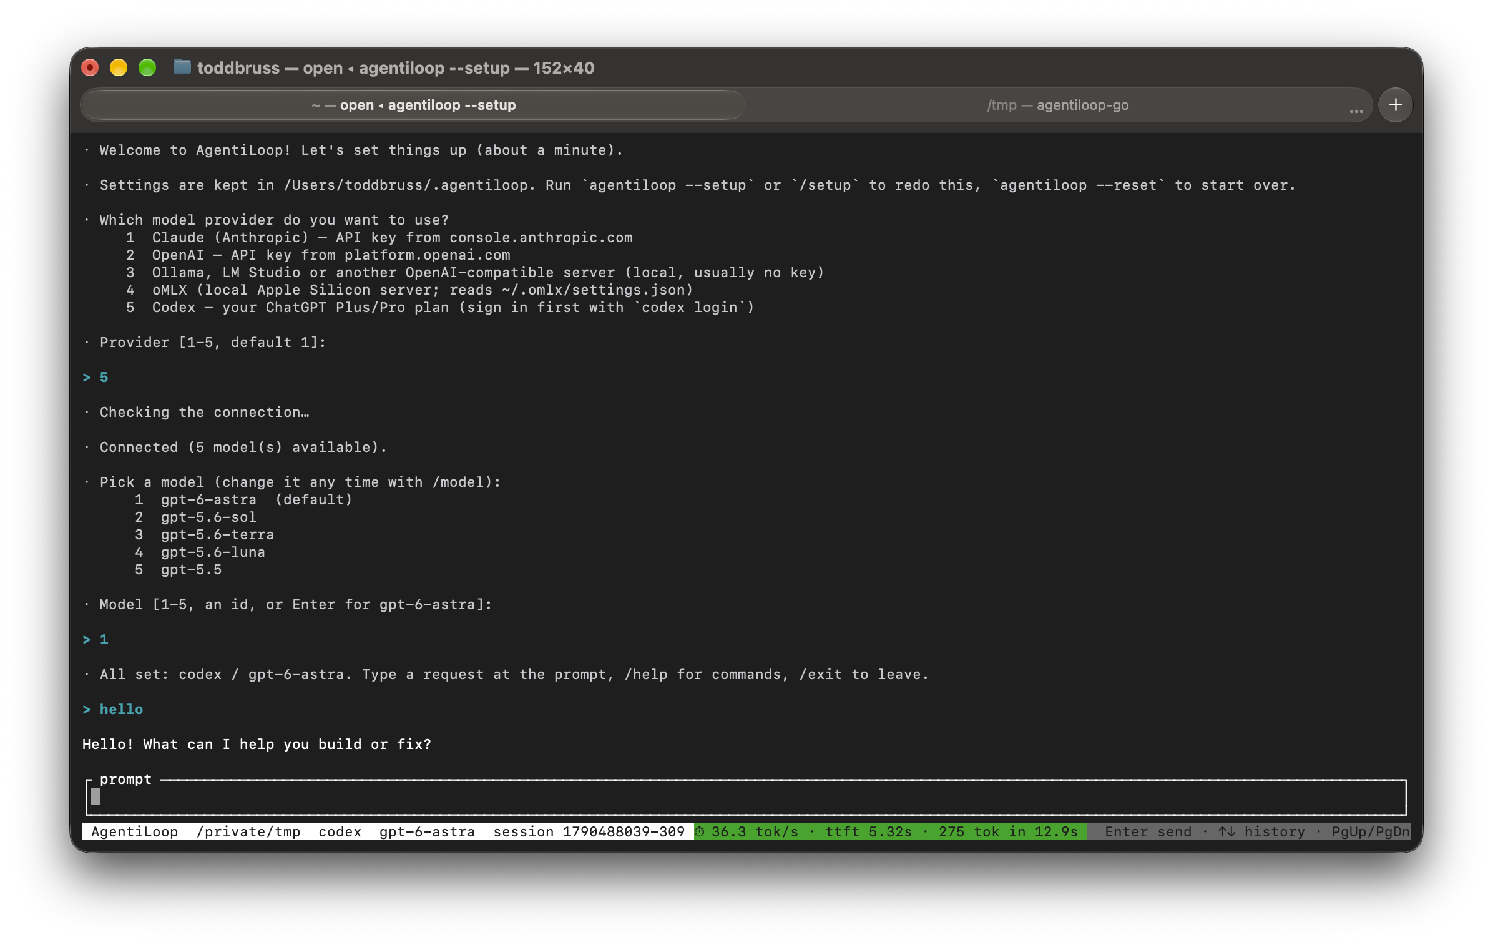Click inside the prompt input box
Viewport: 1493px width, 945px height.
(x=746, y=797)
